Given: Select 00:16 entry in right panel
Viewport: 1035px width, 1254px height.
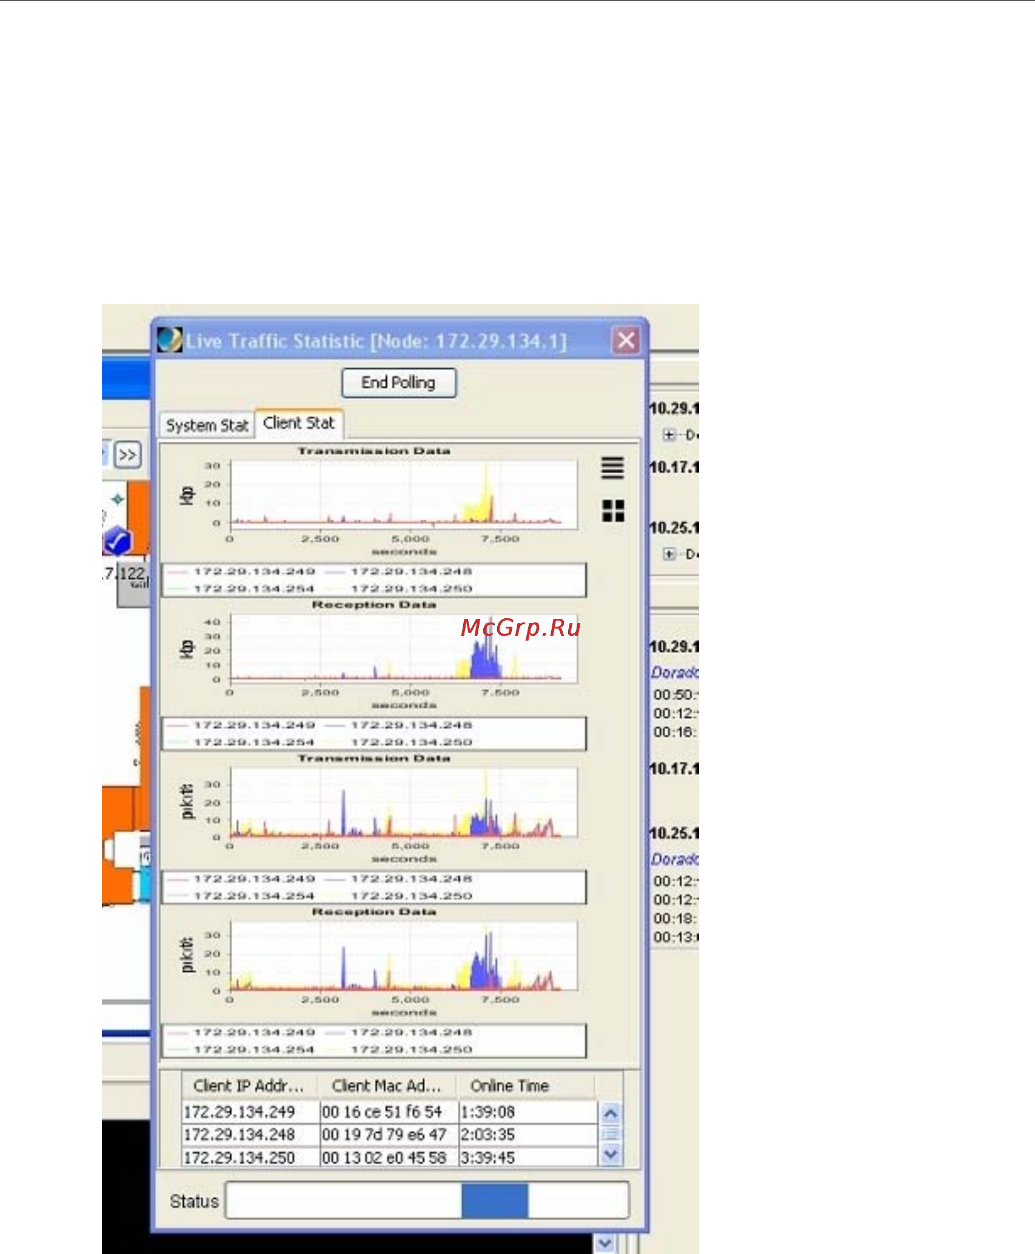Looking at the screenshot, I should (674, 732).
